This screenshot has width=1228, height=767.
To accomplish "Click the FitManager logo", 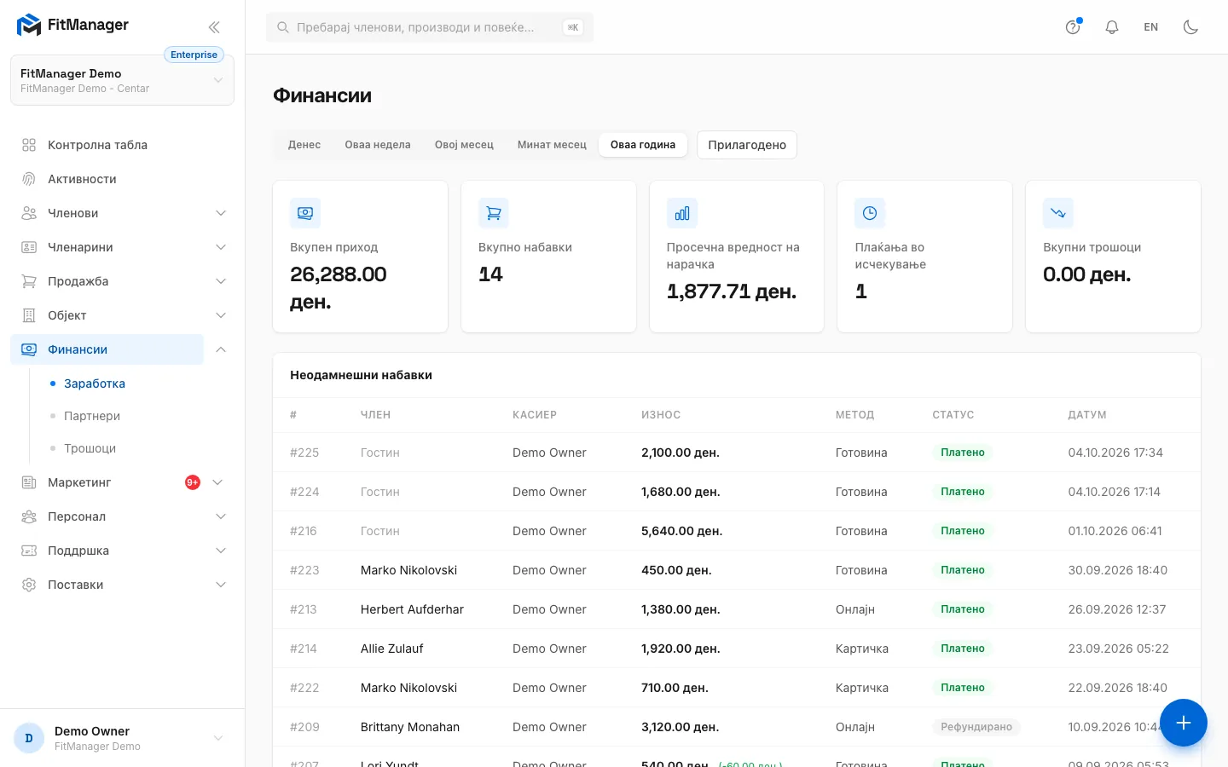I will pos(72,26).
